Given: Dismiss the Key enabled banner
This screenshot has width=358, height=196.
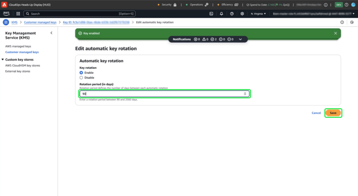Looking at the screenshot, I should pyautogui.click(x=336, y=33).
